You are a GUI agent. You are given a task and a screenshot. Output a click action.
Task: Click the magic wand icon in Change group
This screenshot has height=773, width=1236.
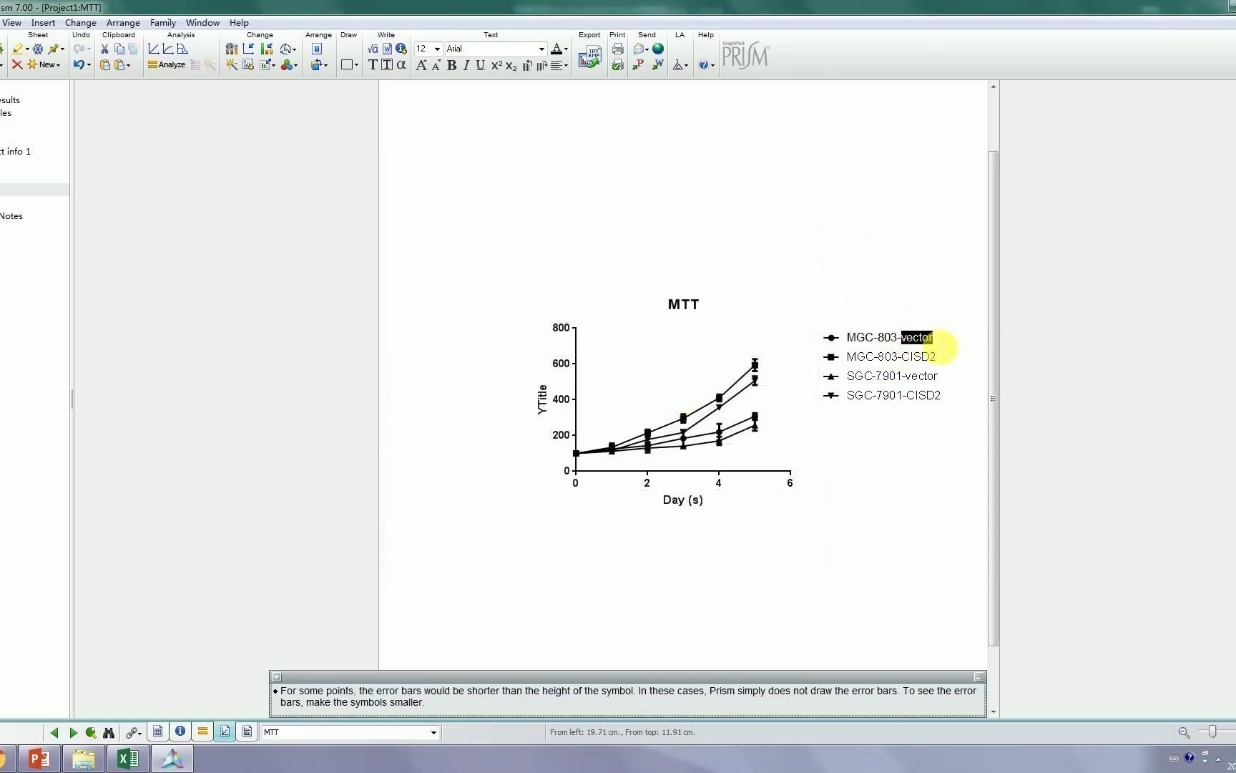(x=230, y=65)
